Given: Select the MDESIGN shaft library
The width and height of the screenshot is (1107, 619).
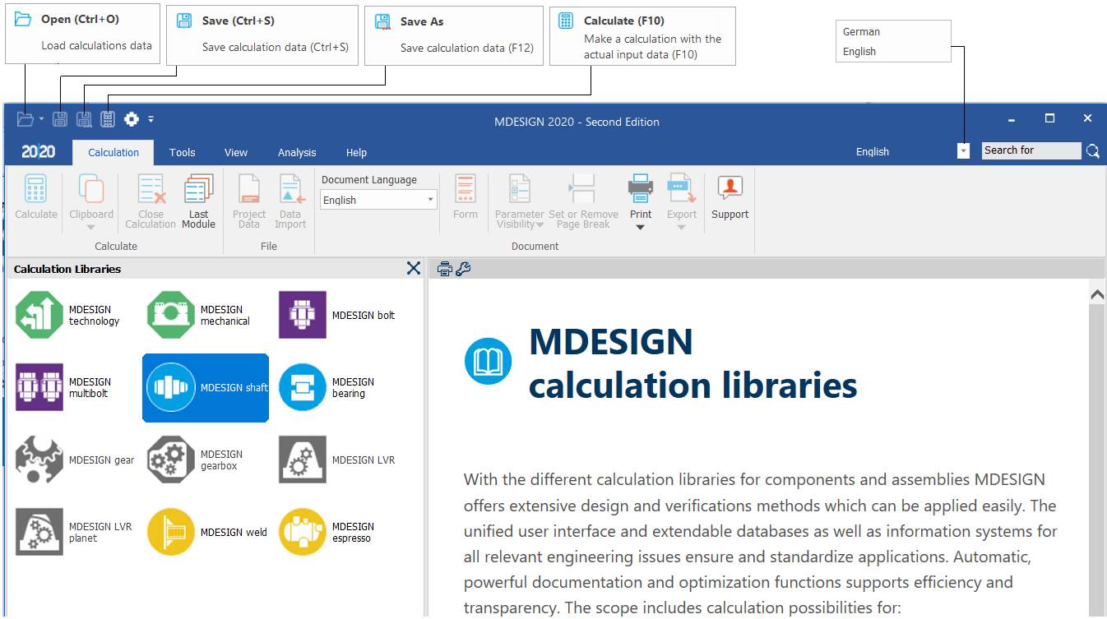Looking at the screenshot, I should [206, 388].
